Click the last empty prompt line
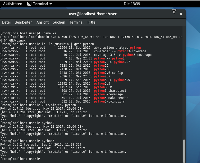Image resolution: width=200 pixels, height=163 pixels. point(20,159)
